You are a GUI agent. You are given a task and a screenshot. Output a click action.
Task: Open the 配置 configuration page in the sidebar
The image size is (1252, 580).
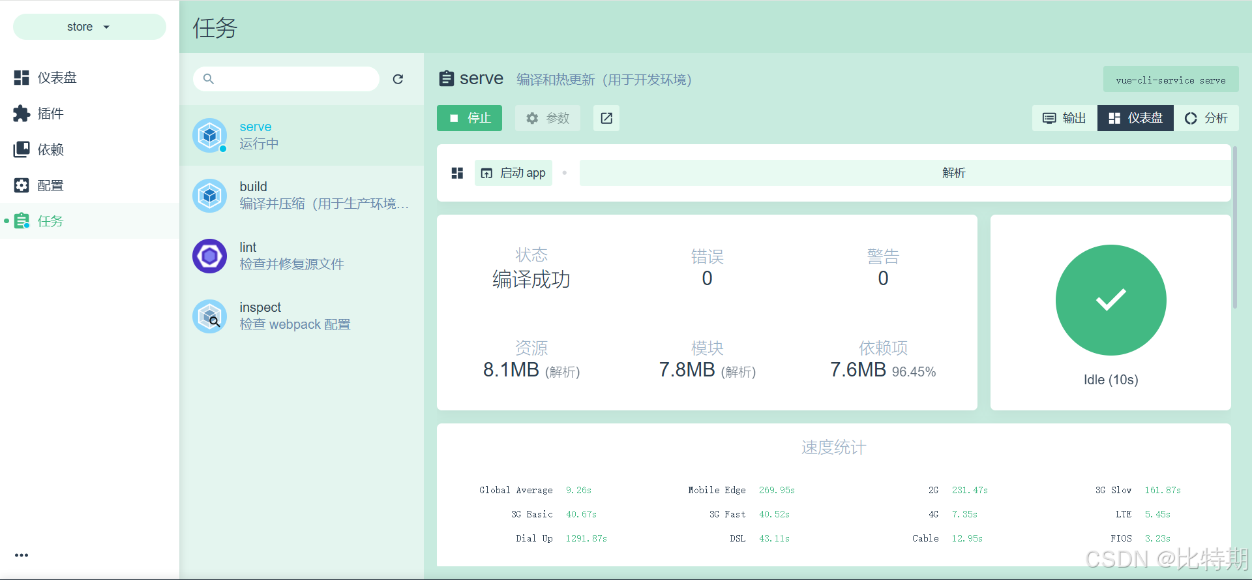click(x=89, y=185)
